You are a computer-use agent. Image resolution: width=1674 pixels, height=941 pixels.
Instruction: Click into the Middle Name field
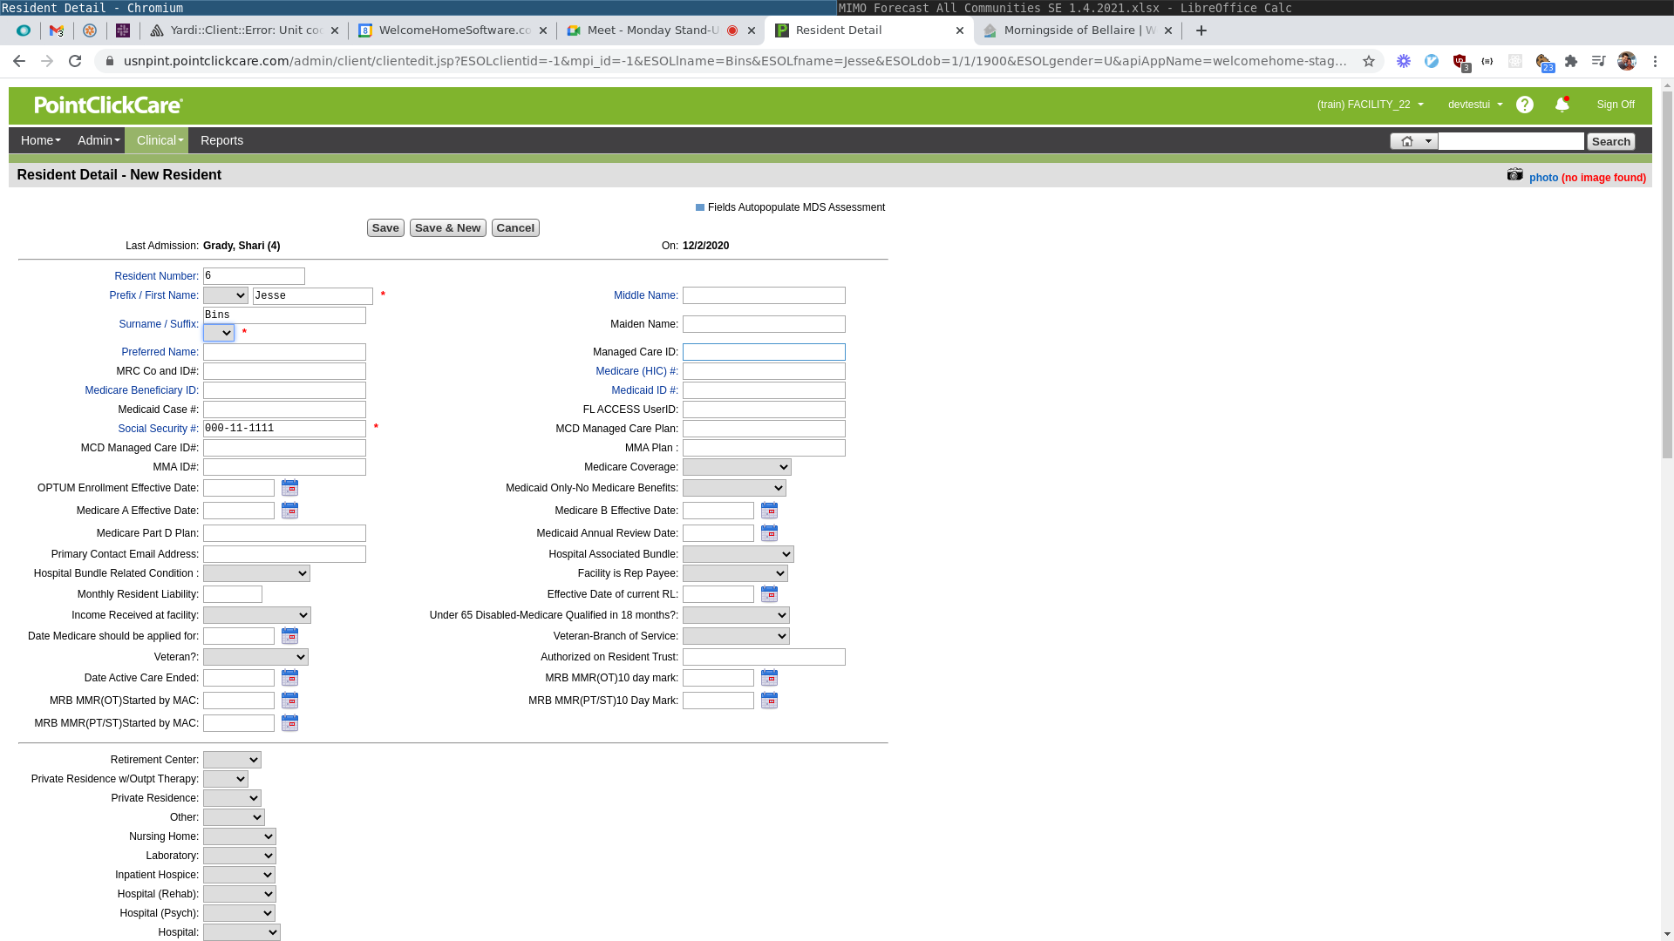point(763,296)
